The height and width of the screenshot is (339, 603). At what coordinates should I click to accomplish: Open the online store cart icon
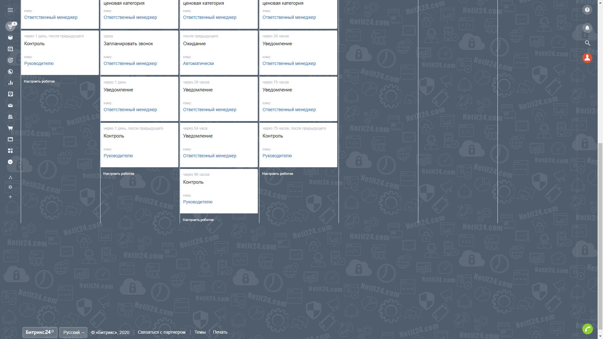pos(10,128)
